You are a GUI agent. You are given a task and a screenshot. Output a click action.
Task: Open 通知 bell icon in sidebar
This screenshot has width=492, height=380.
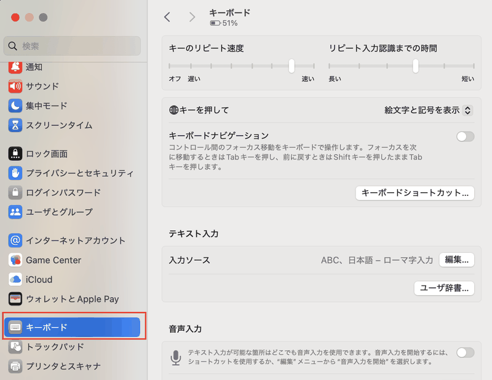[15, 67]
